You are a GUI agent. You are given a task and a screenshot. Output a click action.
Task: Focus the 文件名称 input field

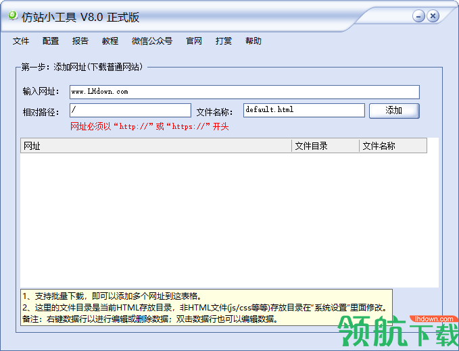pyautogui.click(x=304, y=111)
